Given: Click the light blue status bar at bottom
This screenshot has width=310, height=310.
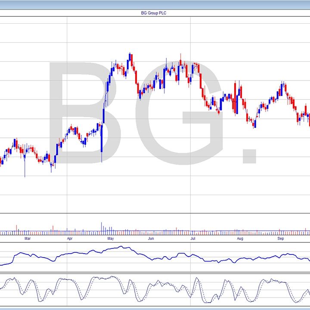Looking at the screenshot, I should (x=155, y=308).
